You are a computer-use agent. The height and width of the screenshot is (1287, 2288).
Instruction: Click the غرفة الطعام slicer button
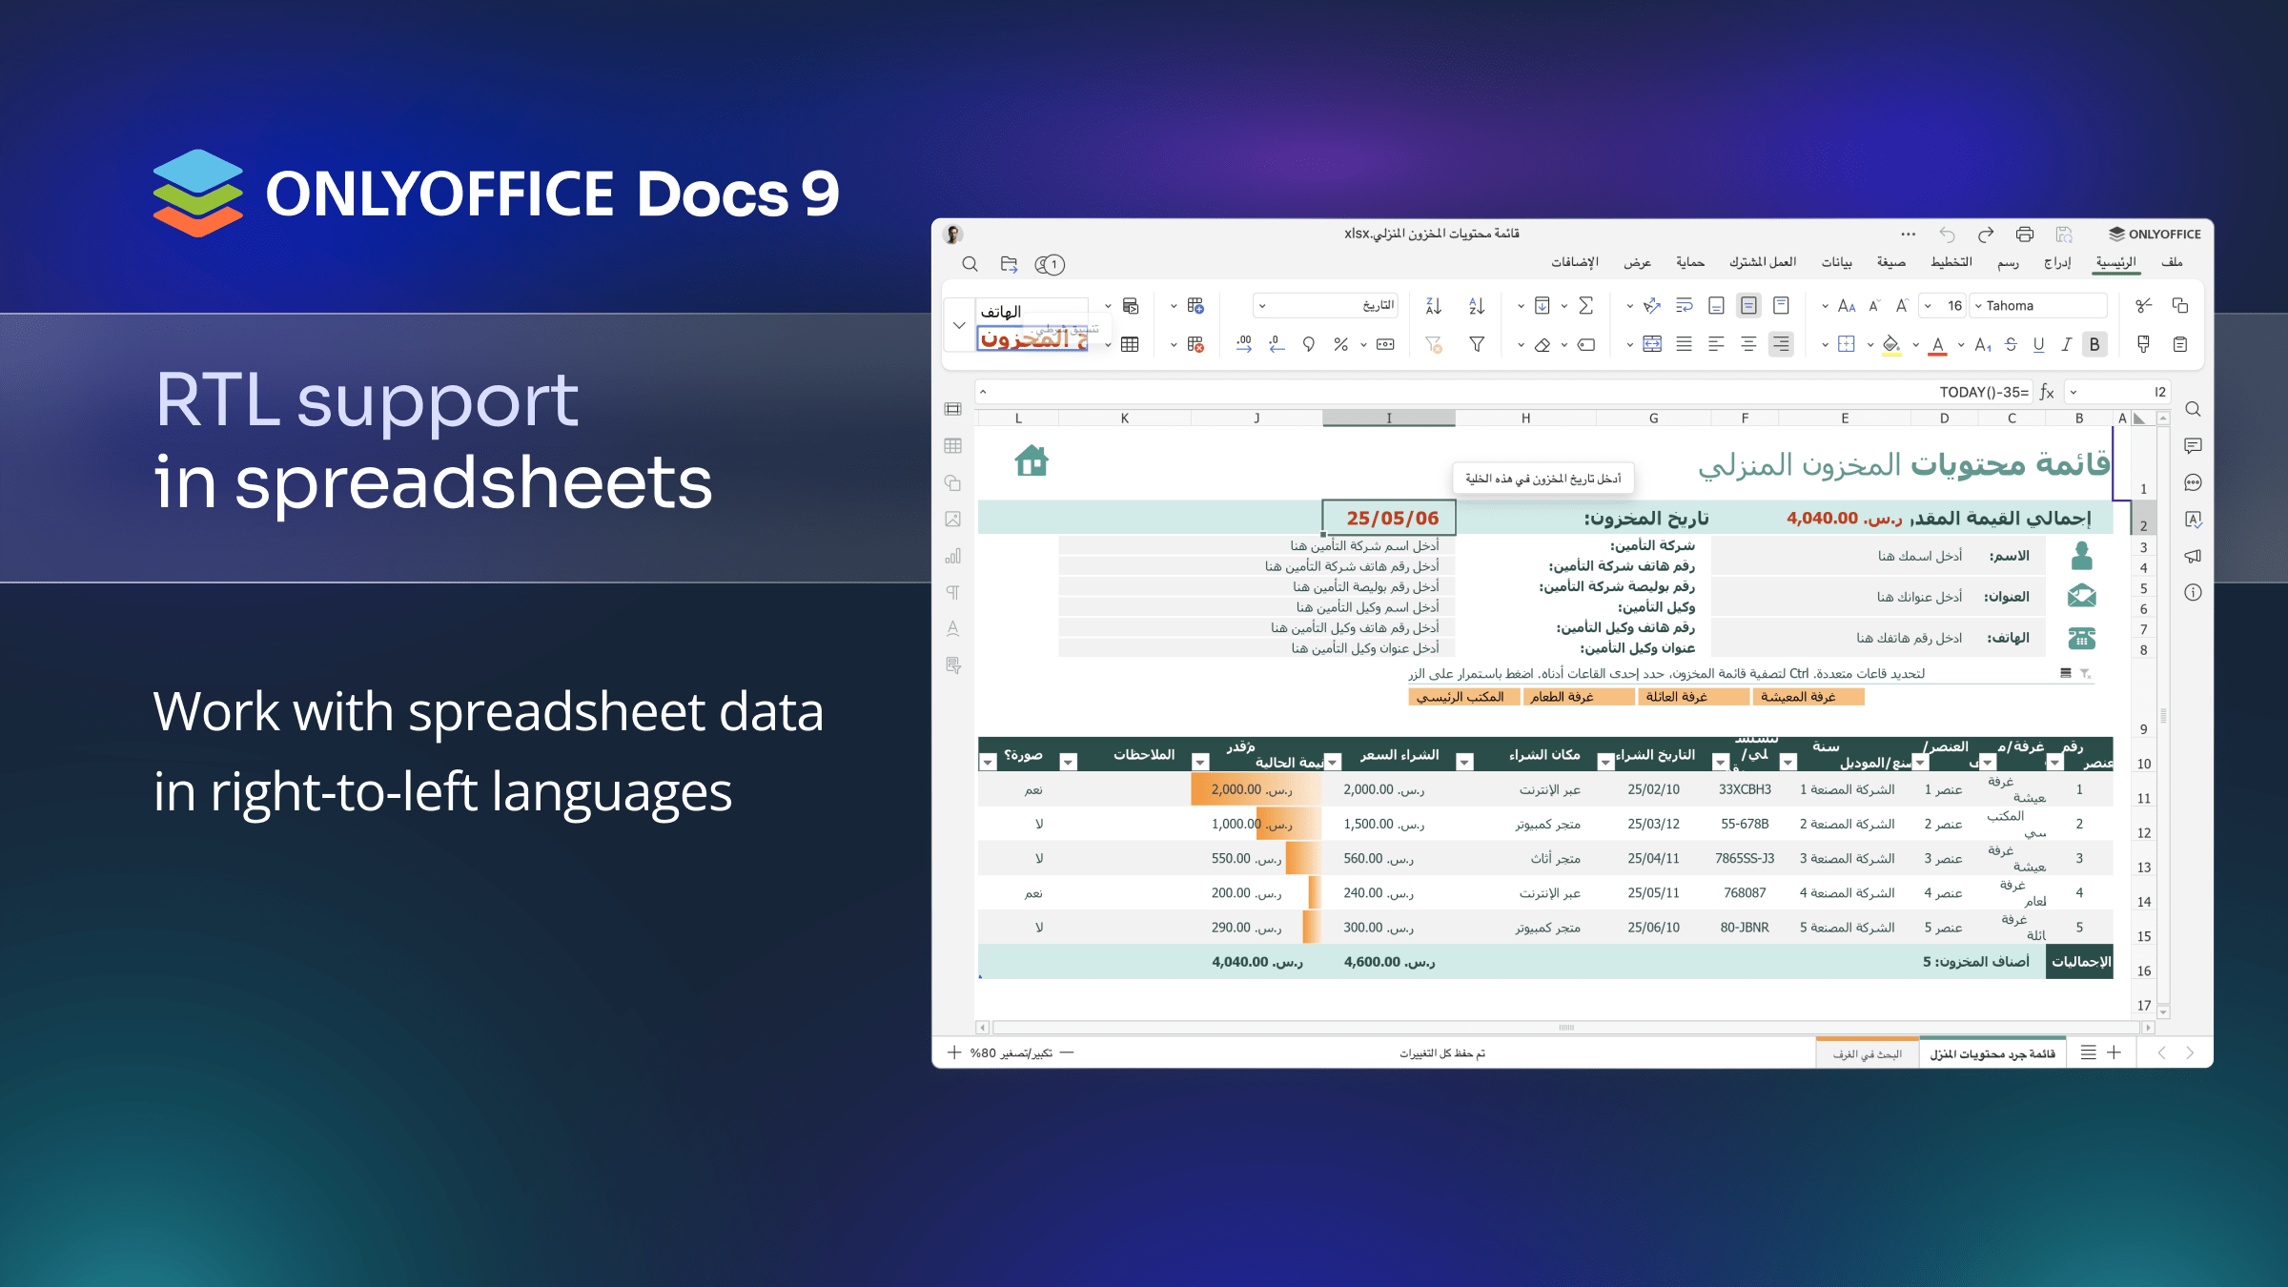[x=1578, y=697]
